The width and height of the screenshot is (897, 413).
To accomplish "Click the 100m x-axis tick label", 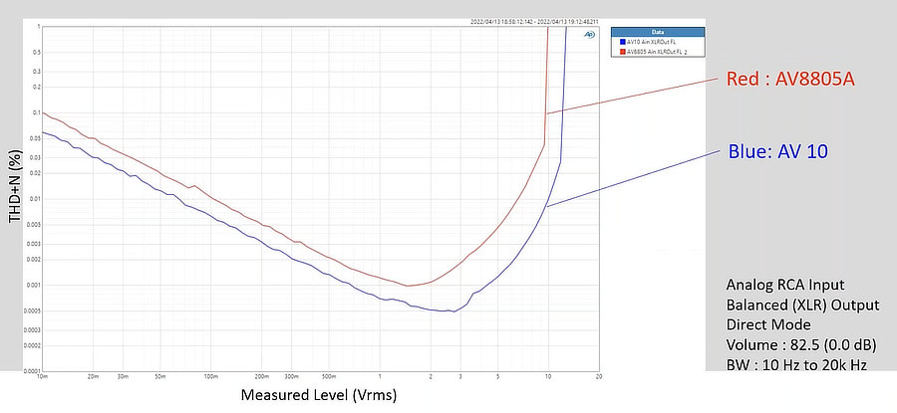I will coord(211,377).
